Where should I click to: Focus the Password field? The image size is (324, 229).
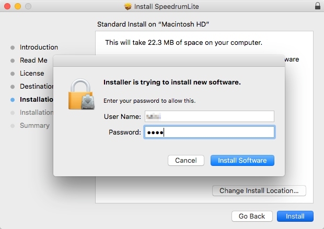pyautogui.click(x=209, y=132)
